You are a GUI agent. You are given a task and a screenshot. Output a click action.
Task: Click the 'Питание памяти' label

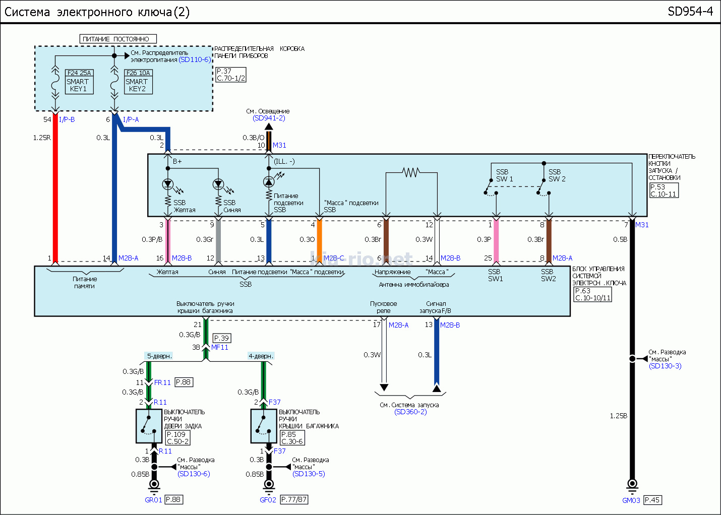pyautogui.click(x=84, y=282)
